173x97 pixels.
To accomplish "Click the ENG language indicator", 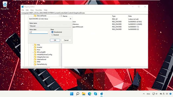I will pos(148,94).
